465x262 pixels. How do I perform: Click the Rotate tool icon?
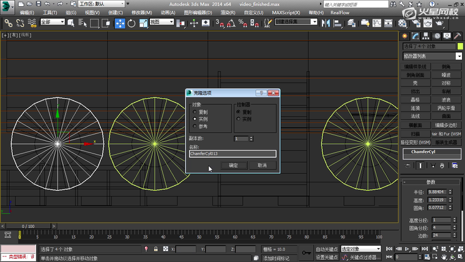point(132,23)
